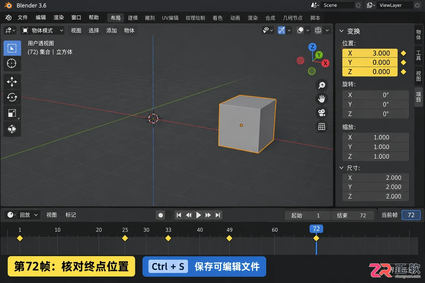Open selectability and visibility dropdown
This screenshot has width=425, height=283.
(268, 30)
